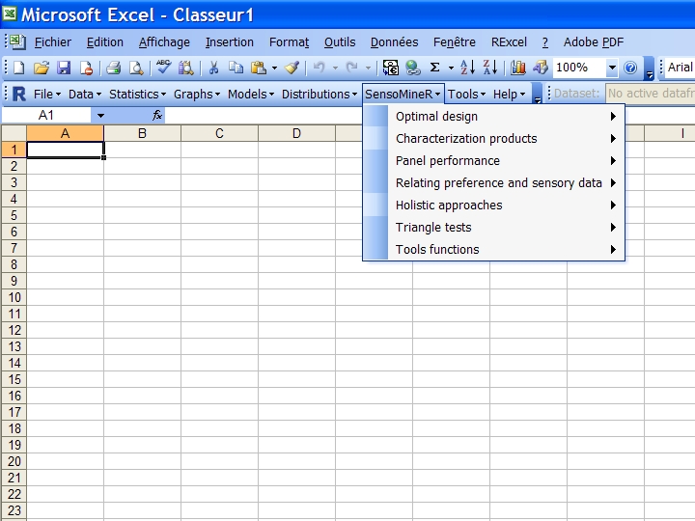Click the No active dataframe field
This screenshot has width=695, height=521.
[x=651, y=94]
